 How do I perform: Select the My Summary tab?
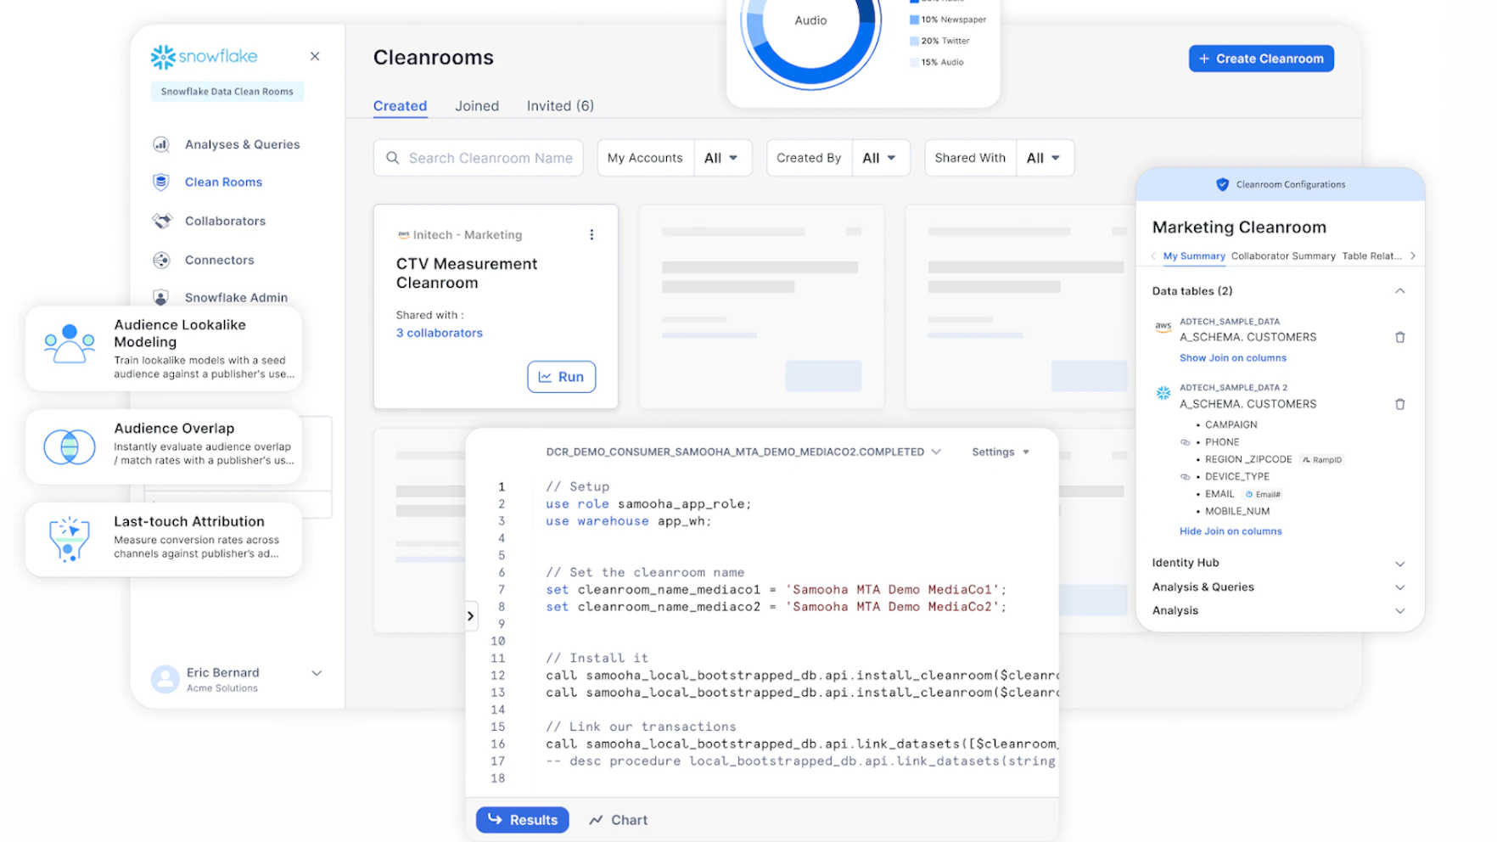point(1194,255)
